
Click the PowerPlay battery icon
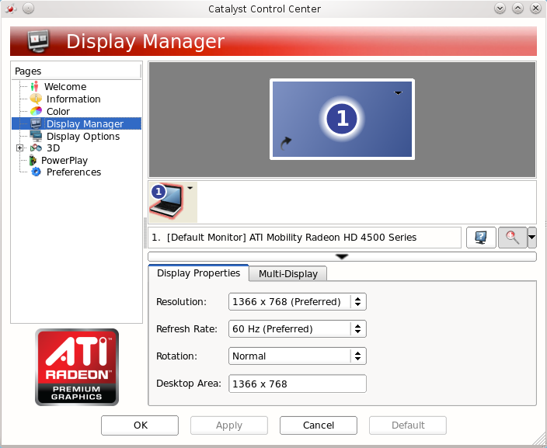coord(33,161)
